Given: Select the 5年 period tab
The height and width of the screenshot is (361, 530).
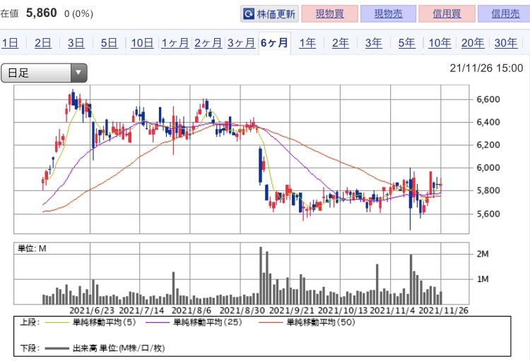Looking at the screenshot, I should point(406,43).
